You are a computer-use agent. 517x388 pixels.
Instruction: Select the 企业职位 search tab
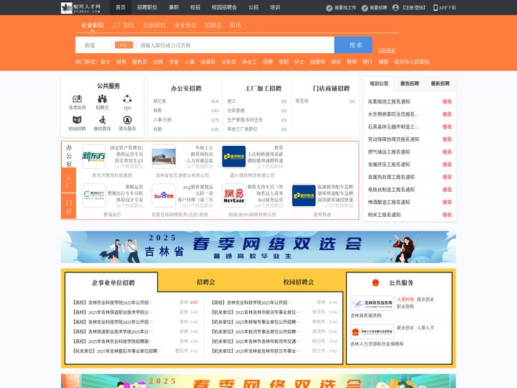(93, 25)
